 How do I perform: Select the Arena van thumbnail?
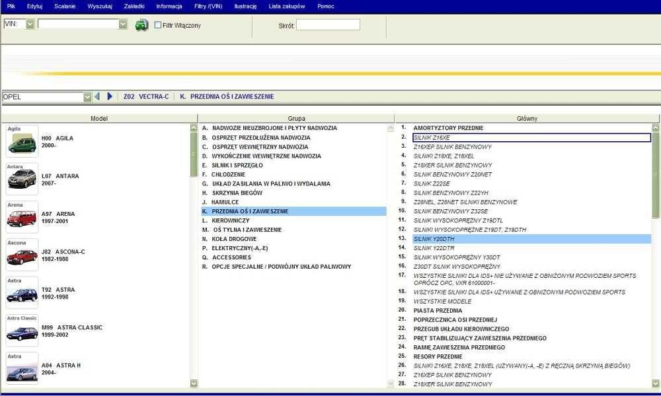22,216
